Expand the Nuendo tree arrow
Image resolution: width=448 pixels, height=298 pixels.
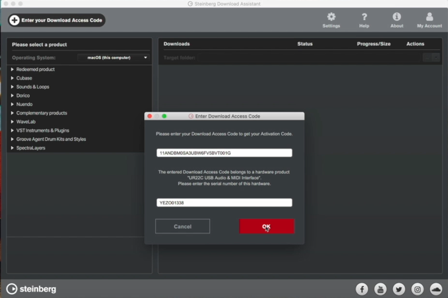click(x=12, y=104)
